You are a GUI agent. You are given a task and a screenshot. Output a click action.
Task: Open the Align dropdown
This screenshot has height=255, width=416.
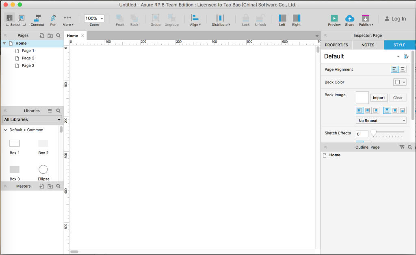[x=195, y=20]
